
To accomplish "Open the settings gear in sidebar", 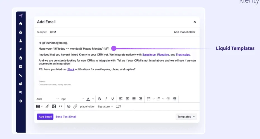I will tap(21, 101).
